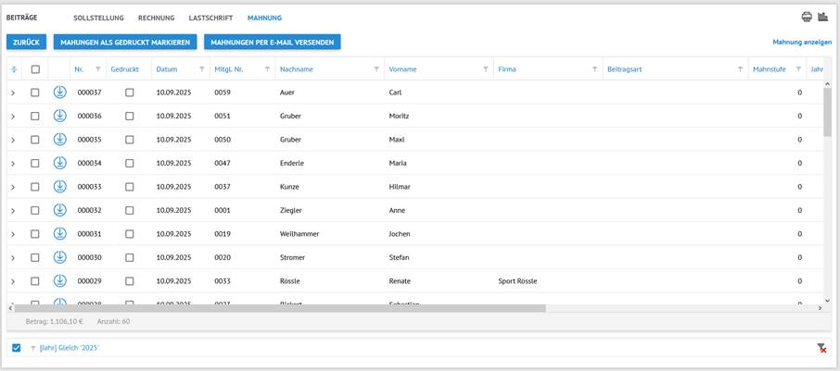
Task: Check the Gedruckt box for reminder 000036
Action: click(129, 117)
